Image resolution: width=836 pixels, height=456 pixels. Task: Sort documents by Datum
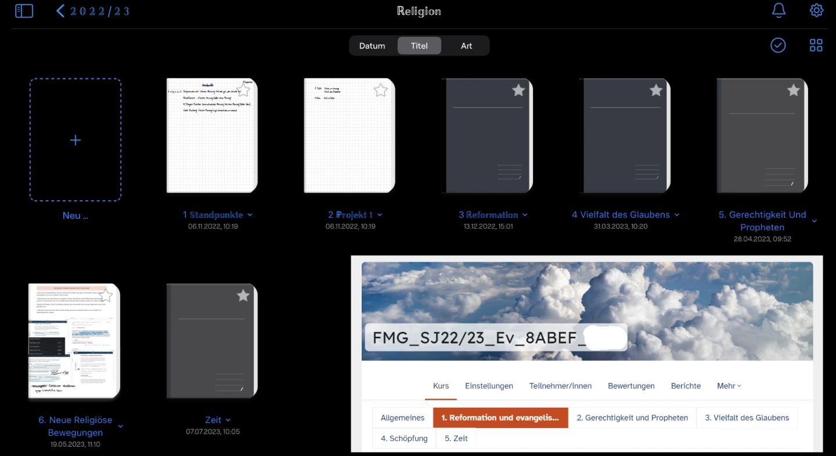[372, 46]
